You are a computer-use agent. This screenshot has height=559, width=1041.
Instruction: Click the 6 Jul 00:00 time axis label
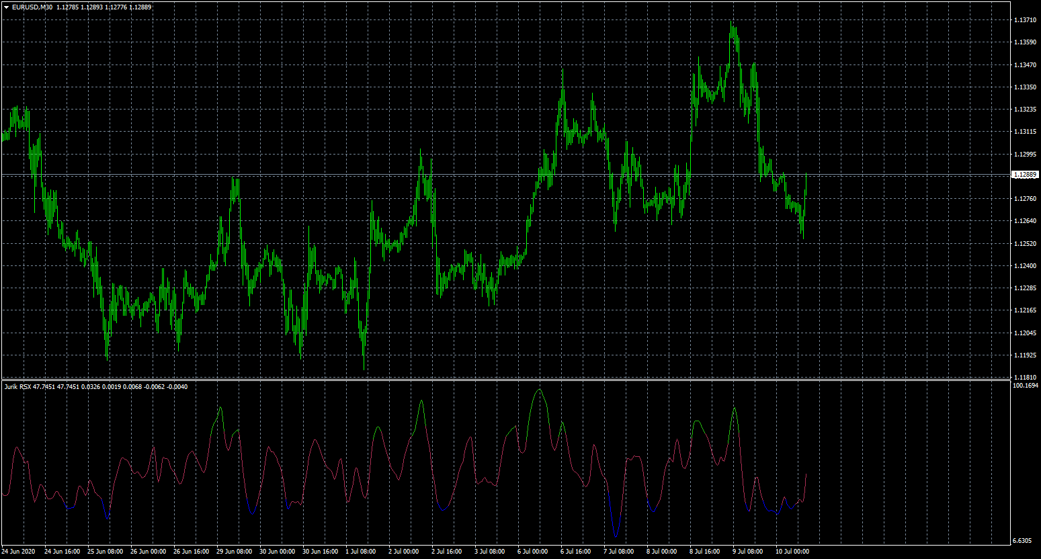[x=534, y=552]
